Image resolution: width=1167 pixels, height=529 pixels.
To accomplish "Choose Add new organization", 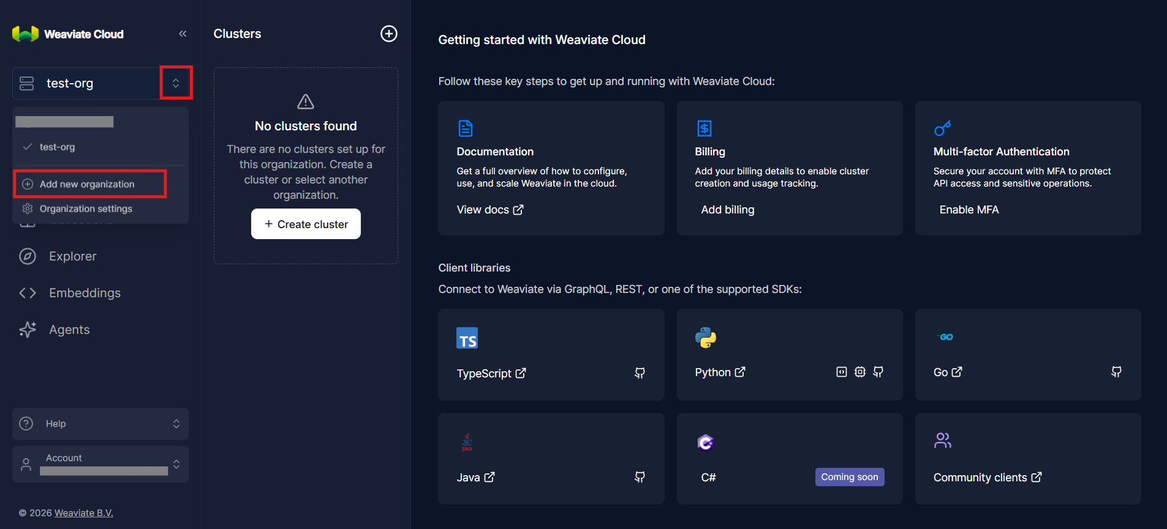I will (x=87, y=184).
